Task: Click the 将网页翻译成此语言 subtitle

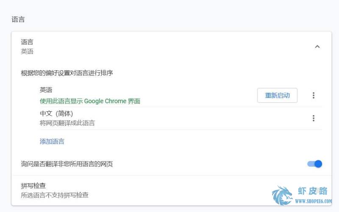Action: [x=67, y=123]
